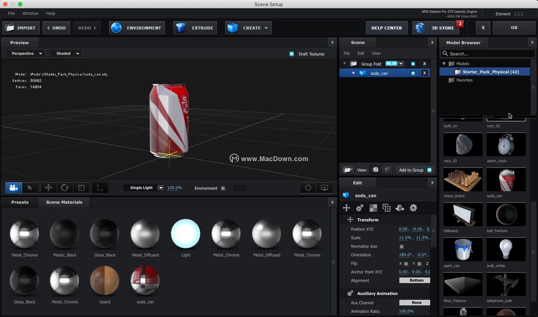Viewport: 538px width, 317px height.
Task: Open the Window menu
Action: 30,13
